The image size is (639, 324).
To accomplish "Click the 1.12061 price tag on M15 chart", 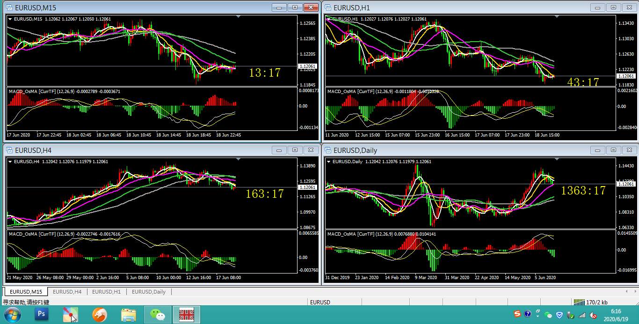I will [307, 66].
